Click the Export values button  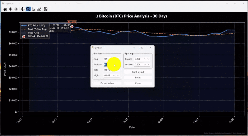[x=107, y=83]
